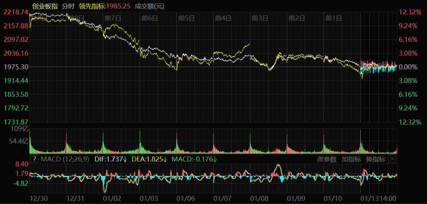Image resolution: width=427 pixels, height=204 pixels.
Task: Click the 2218.74 price axis value
Action: [x=16, y=12]
